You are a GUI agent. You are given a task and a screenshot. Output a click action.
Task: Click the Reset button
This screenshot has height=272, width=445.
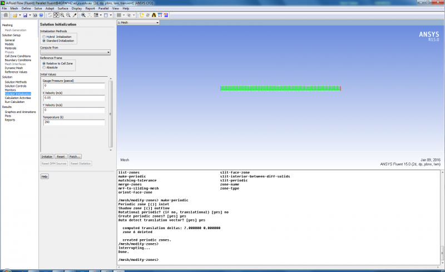61,157
